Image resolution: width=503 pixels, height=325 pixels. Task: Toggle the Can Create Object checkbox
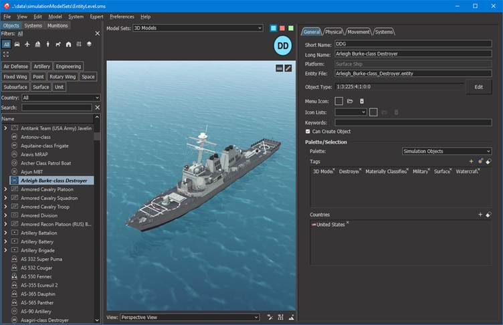pyautogui.click(x=308, y=132)
